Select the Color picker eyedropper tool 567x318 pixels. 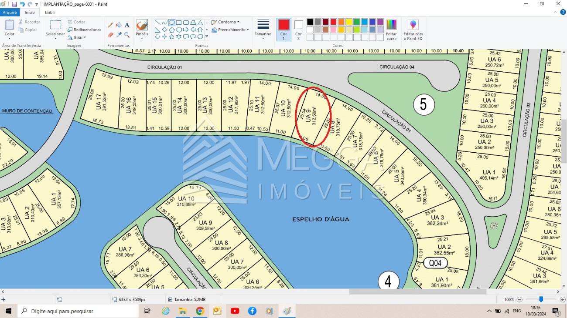[x=119, y=35]
